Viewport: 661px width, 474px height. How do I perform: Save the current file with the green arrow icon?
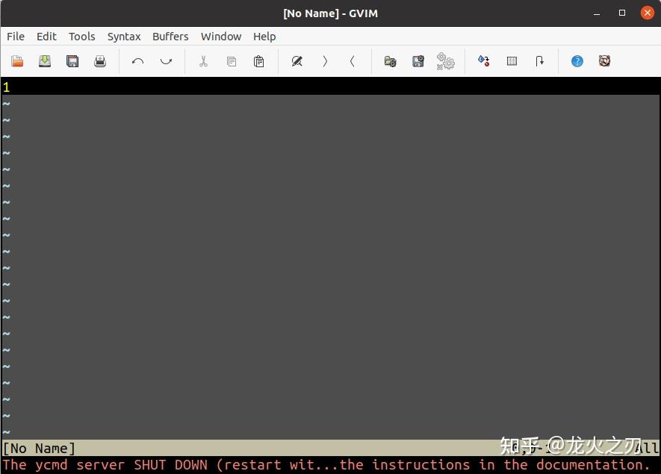45,61
